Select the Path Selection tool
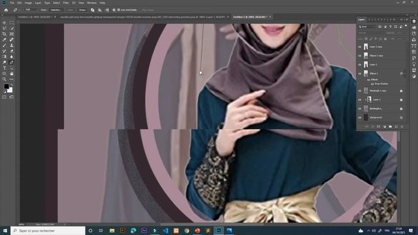 coord(12,68)
